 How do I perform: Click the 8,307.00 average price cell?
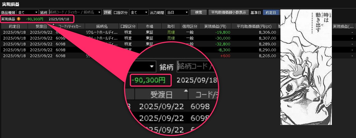click(x=268, y=38)
